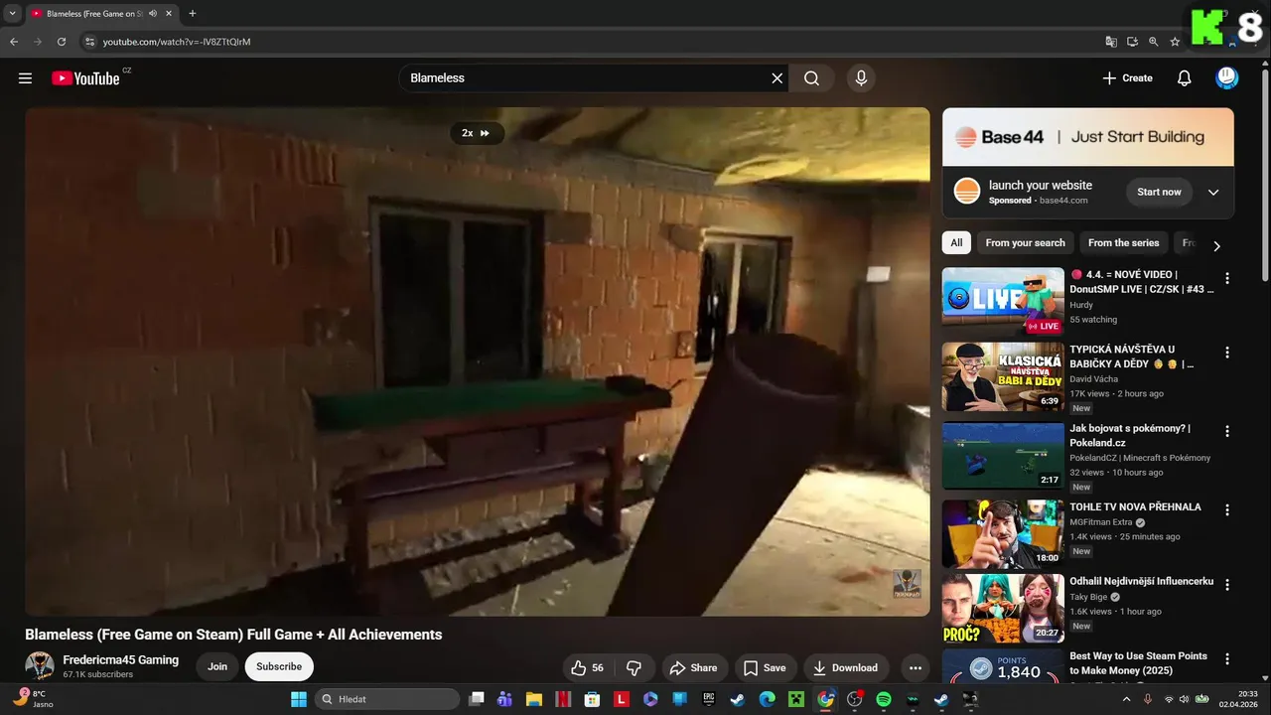Viewport: 1271px width, 715px height.
Task: Open DonutSMP LIVE video thumbnail
Action: pyautogui.click(x=1003, y=302)
